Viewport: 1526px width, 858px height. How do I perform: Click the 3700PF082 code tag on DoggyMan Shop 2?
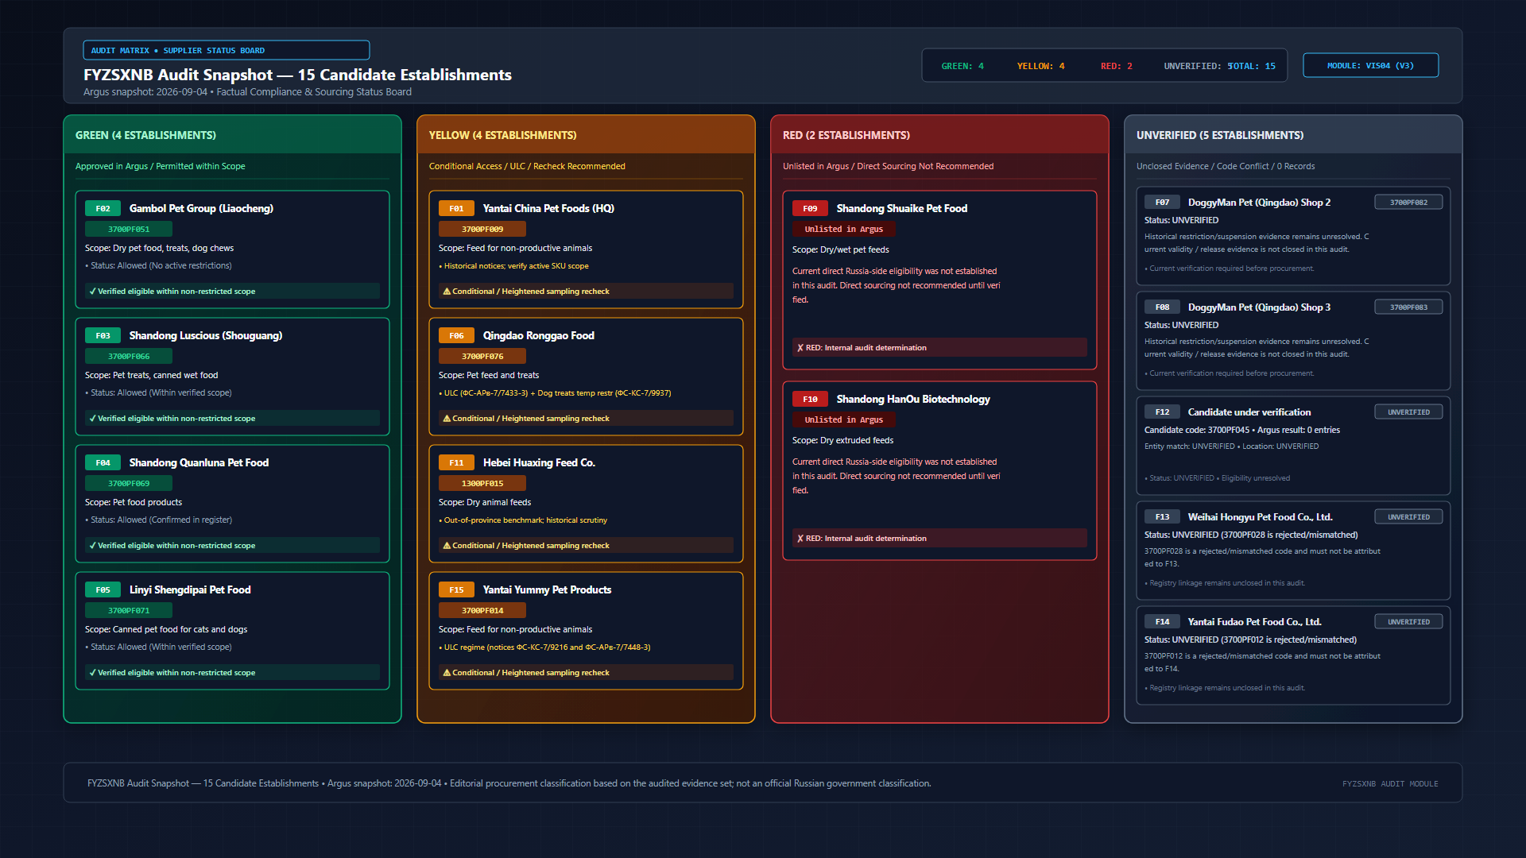pyautogui.click(x=1408, y=202)
